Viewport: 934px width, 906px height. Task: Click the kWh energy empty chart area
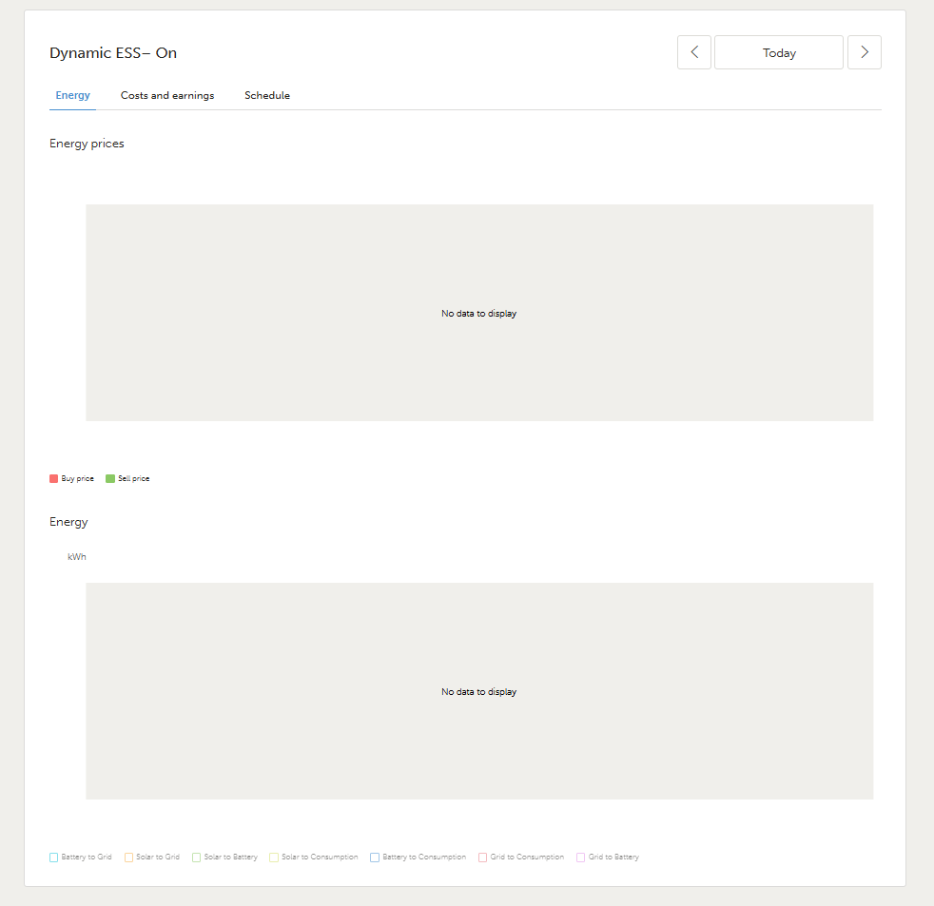coord(479,691)
